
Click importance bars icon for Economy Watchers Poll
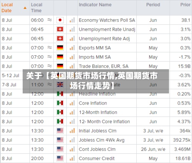point(72,20)
